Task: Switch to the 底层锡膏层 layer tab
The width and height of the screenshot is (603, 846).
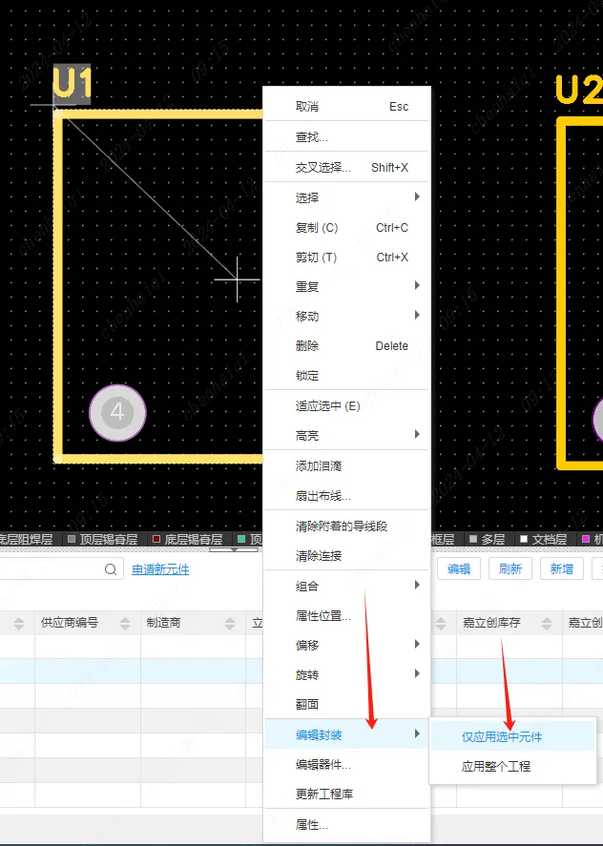Action: click(x=192, y=540)
